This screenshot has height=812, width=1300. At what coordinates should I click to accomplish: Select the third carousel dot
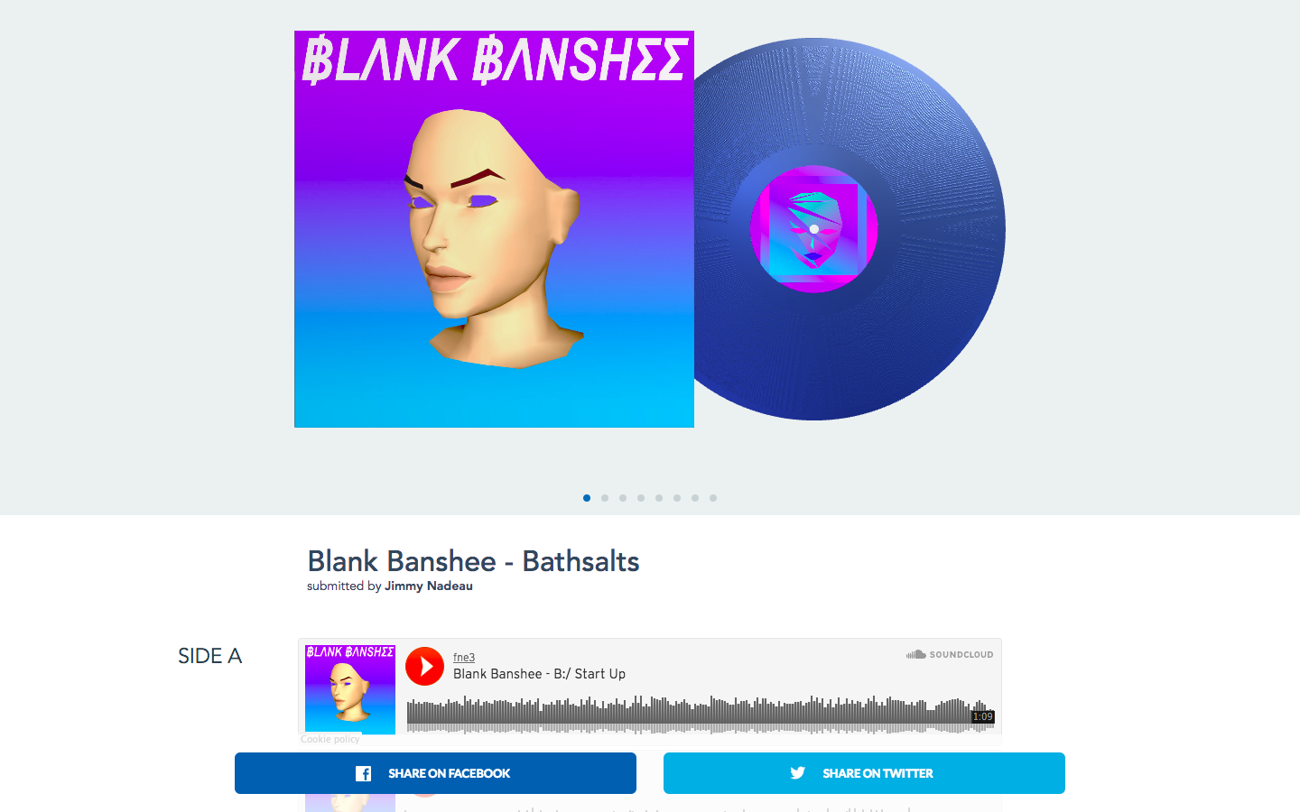[x=623, y=498]
